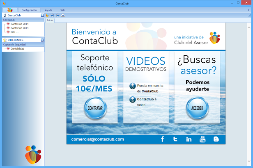Click the scroll down arrow of page scrollbar
This screenshot has height=168, width=253.
(x=249, y=161)
